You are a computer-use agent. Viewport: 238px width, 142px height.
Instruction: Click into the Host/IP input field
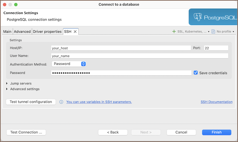pyautogui.click(x=121, y=48)
